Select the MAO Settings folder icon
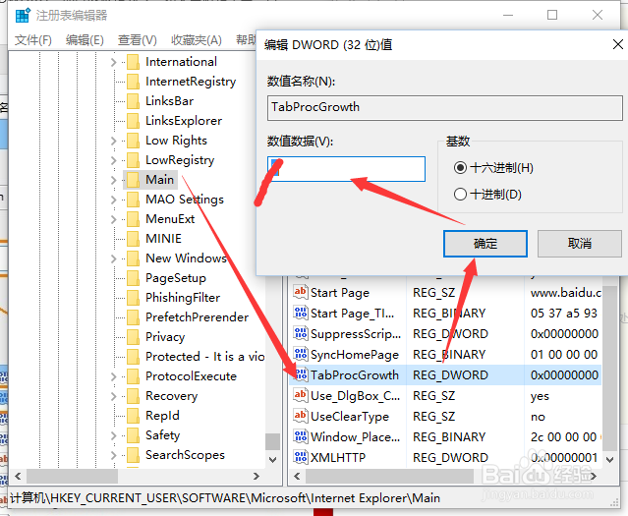 click(x=133, y=200)
